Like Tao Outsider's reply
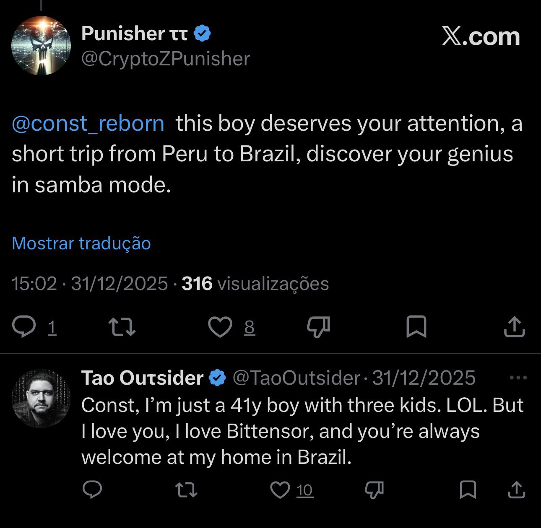 [x=280, y=489]
